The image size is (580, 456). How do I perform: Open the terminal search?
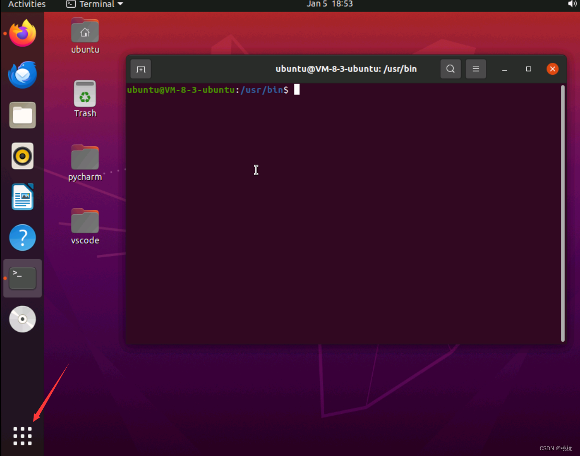(x=450, y=69)
